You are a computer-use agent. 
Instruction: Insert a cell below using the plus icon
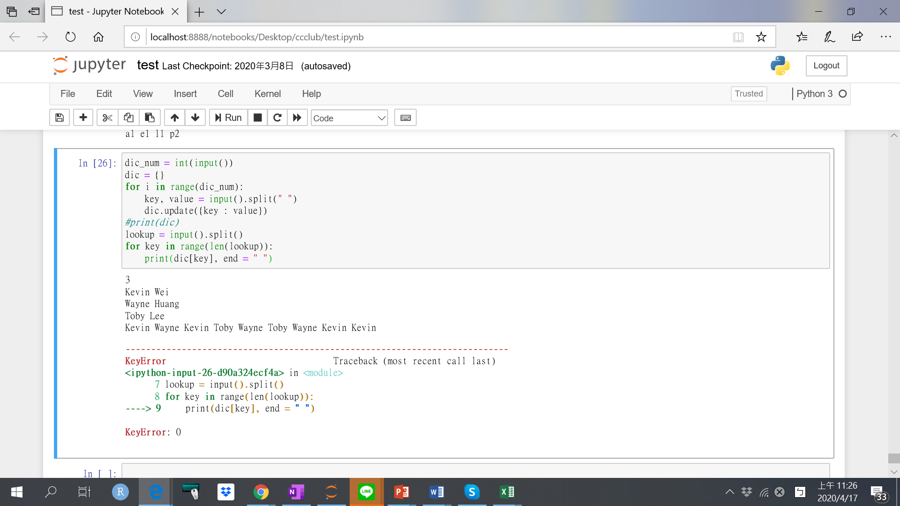[x=83, y=118]
